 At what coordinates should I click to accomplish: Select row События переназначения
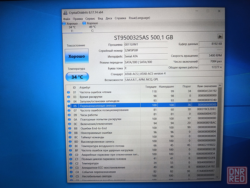coord(143,171)
